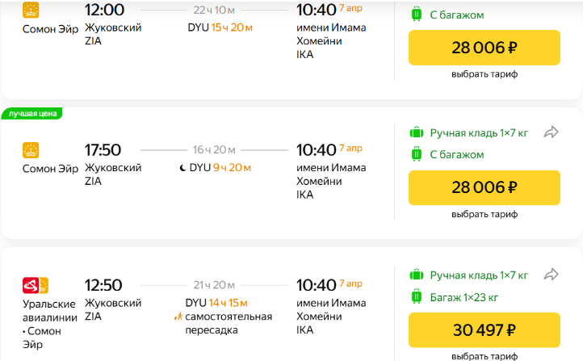Open выбрать тариф under the 12:00 flight
Screen dimensions: 583x361
(484, 74)
